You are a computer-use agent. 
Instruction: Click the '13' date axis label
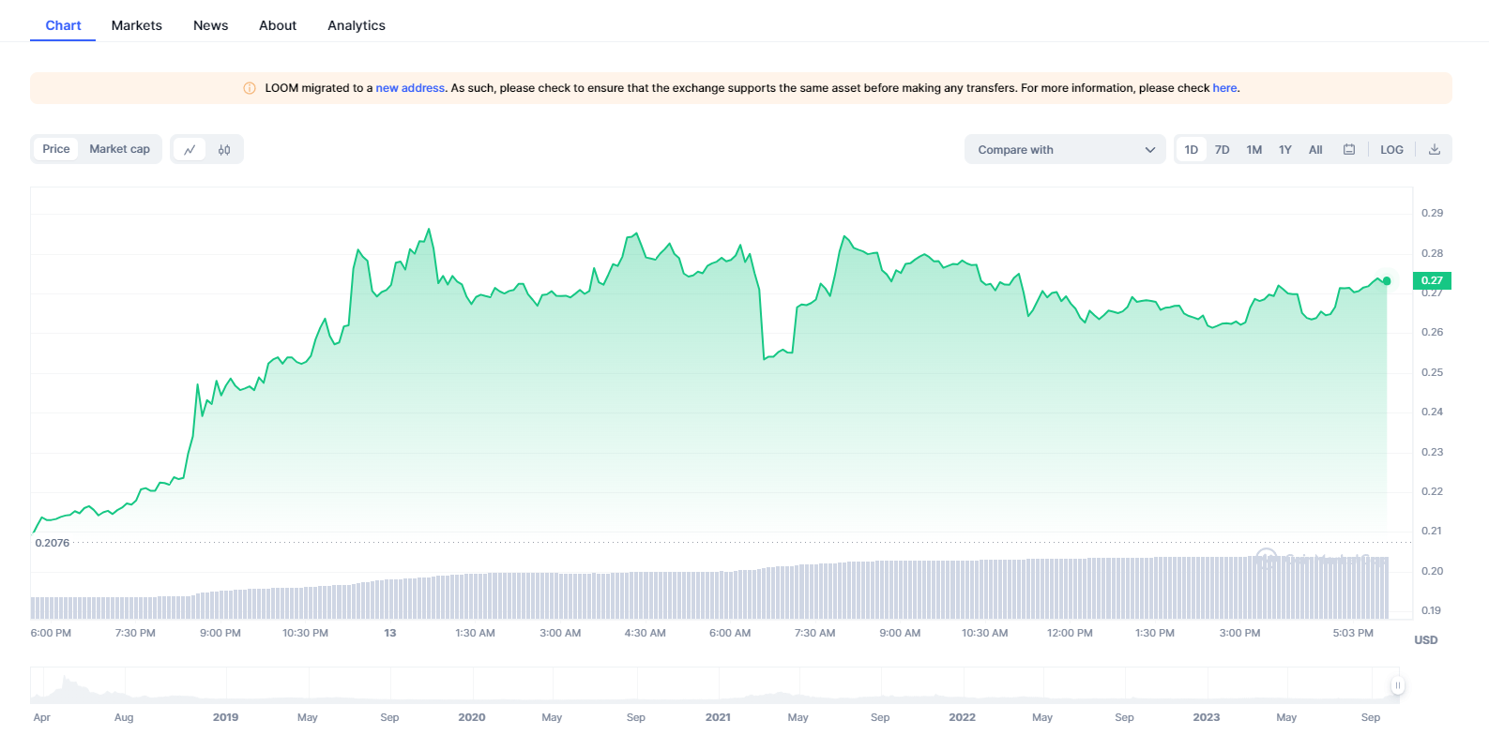pyautogui.click(x=390, y=633)
